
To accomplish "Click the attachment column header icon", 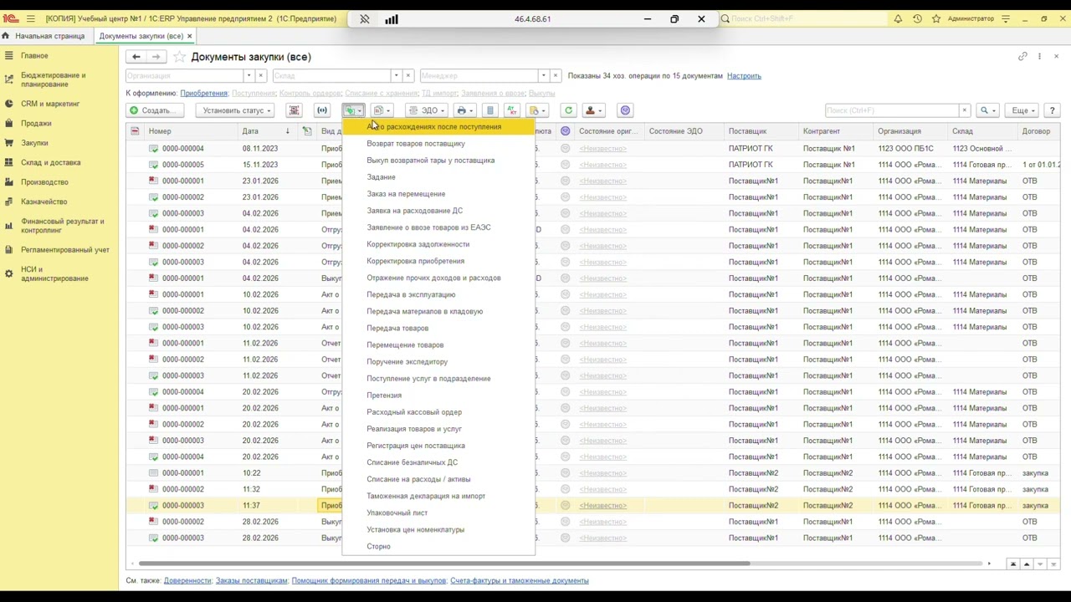I will (307, 130).
